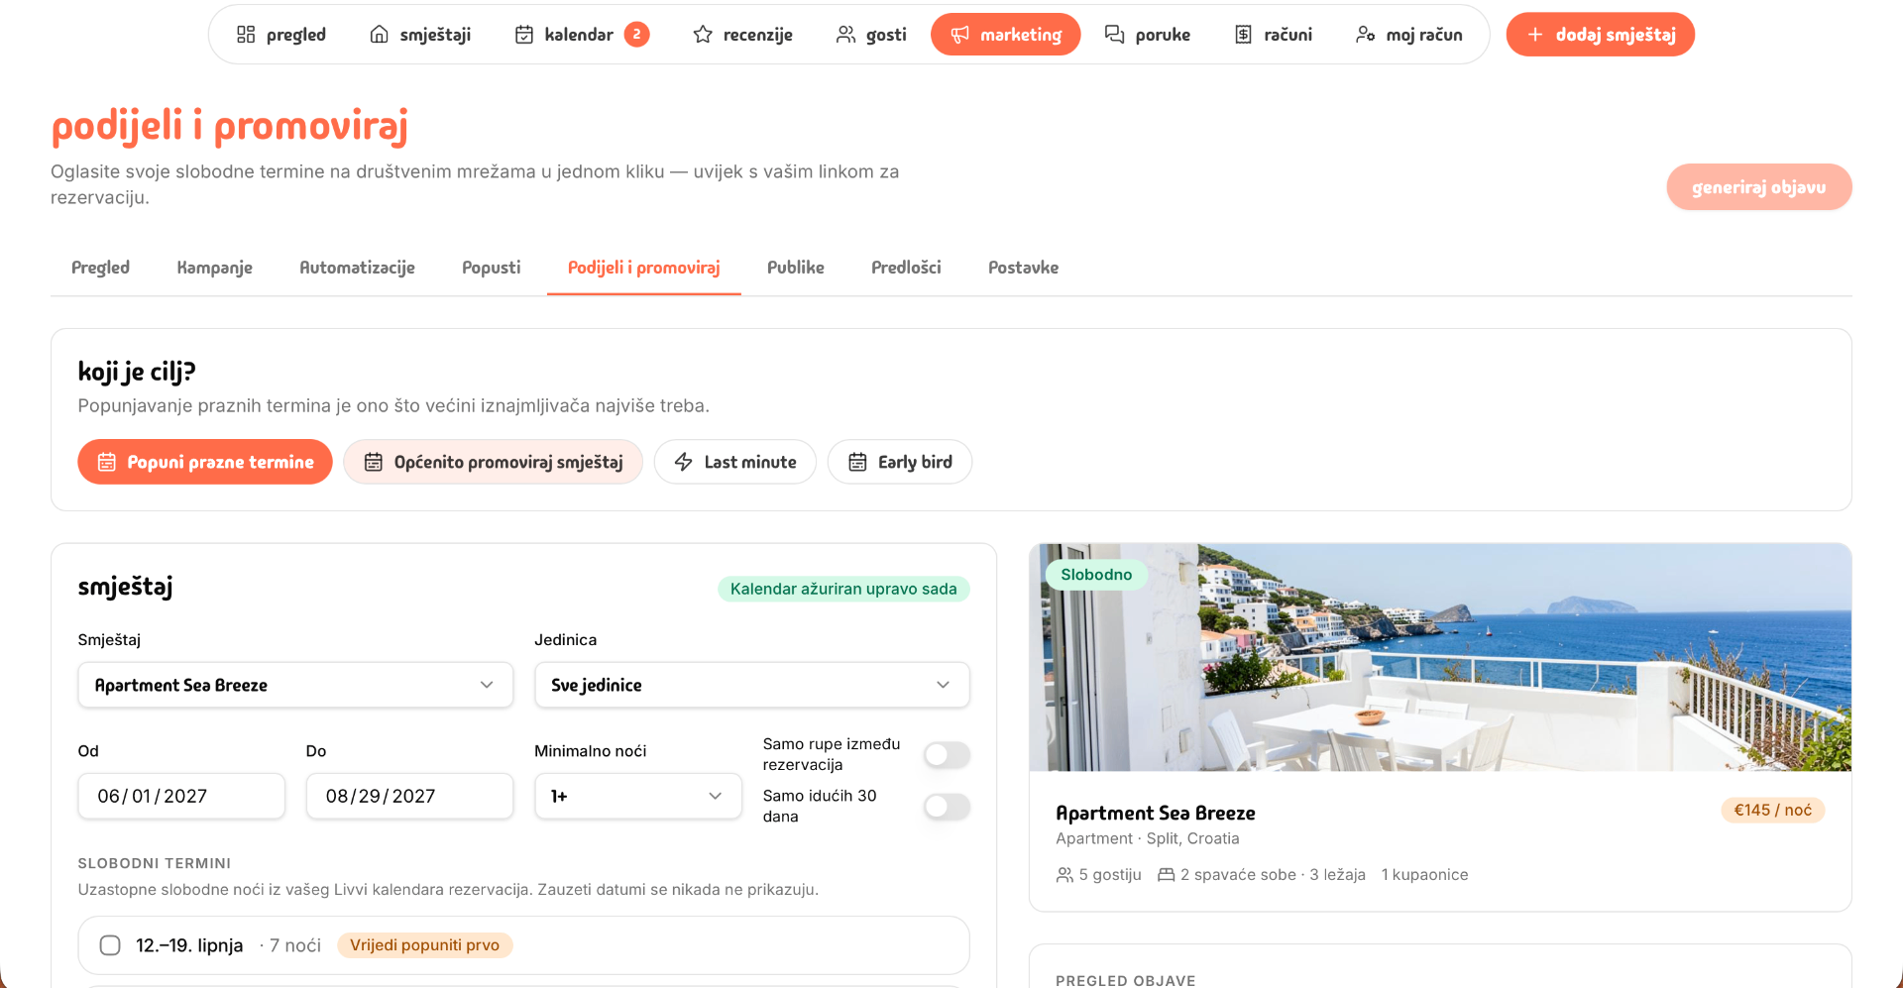
Task: Click the marketing megaphone icon
Action: pos(959,35)
